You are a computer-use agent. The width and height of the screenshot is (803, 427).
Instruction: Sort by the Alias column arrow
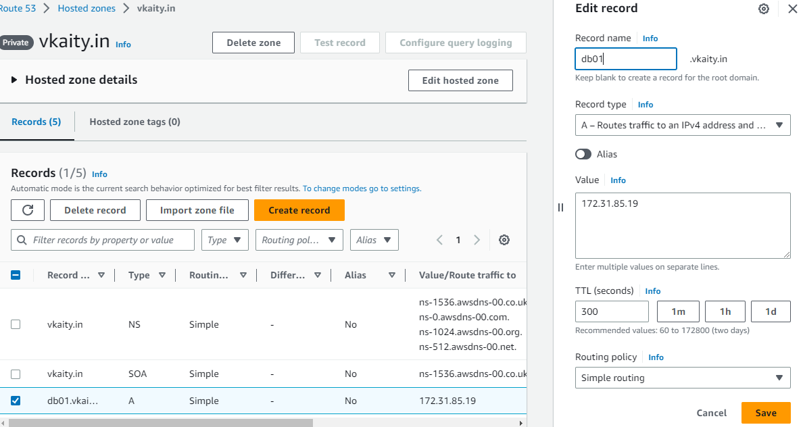click(x=392, y=275)
